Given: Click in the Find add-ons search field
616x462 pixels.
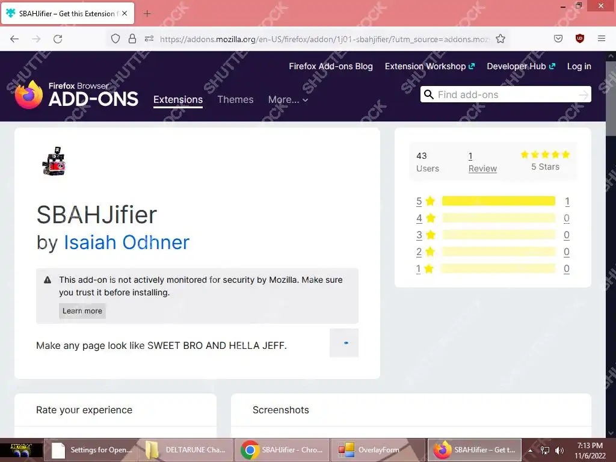Looking at the screenshot, I should pyautogui.click(x=506, y=94).
